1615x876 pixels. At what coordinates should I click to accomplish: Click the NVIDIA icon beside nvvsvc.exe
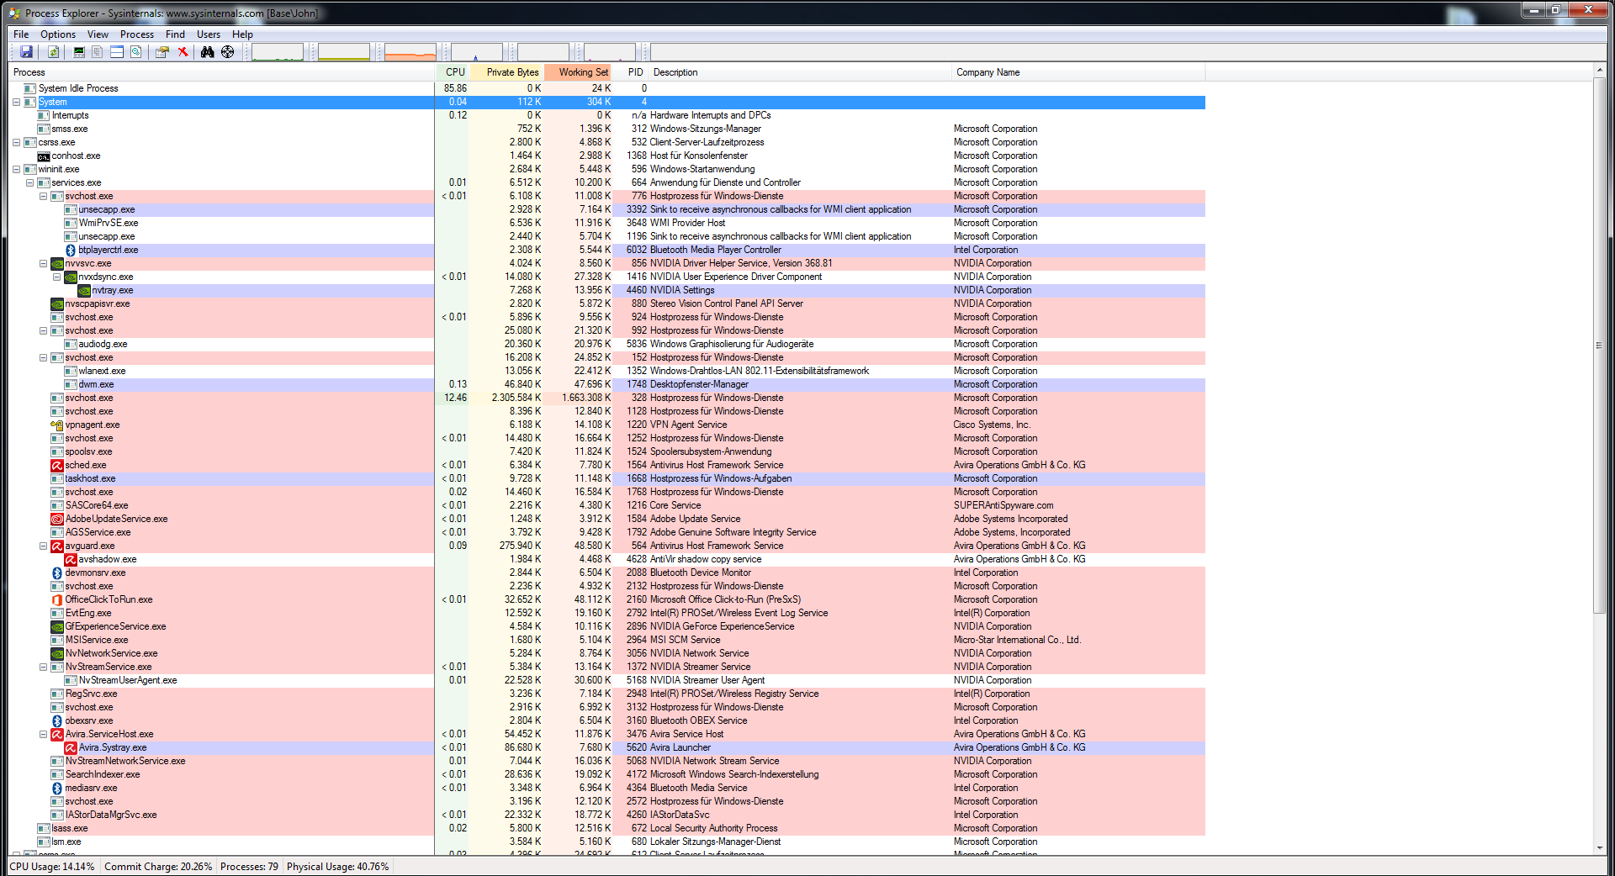point(57,263)
